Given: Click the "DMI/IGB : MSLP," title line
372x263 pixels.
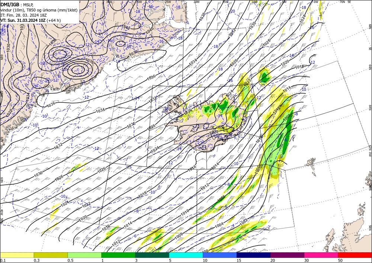Looking at the screenshot, I should [17, 4].
